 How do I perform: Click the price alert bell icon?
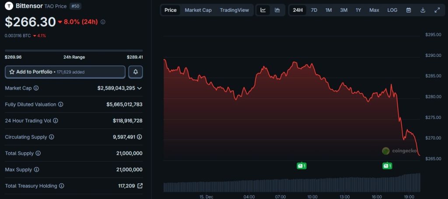(x=136, y=72)
